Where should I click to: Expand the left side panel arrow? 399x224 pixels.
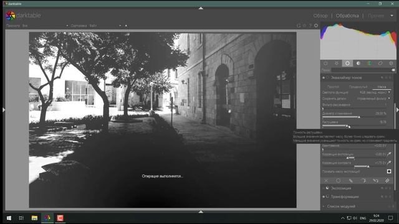4,110
